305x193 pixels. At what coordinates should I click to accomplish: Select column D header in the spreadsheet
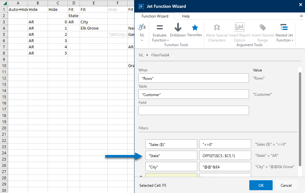(74, 3)
